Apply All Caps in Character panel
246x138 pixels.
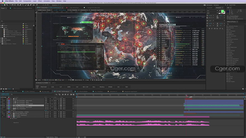(x=215, y=29)
